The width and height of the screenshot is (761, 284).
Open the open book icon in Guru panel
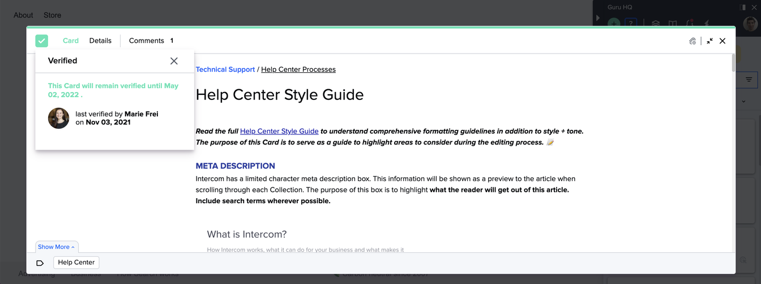(673, 24)
